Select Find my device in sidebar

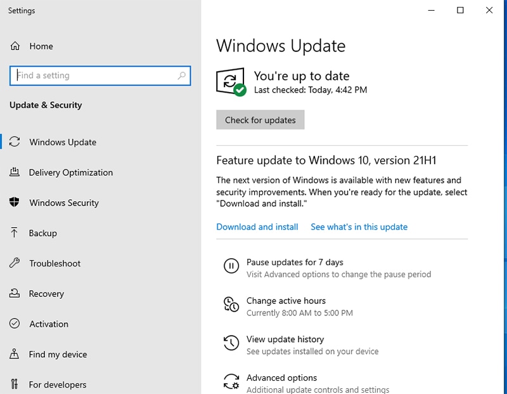pyautogui.click(x=58, y=355)
